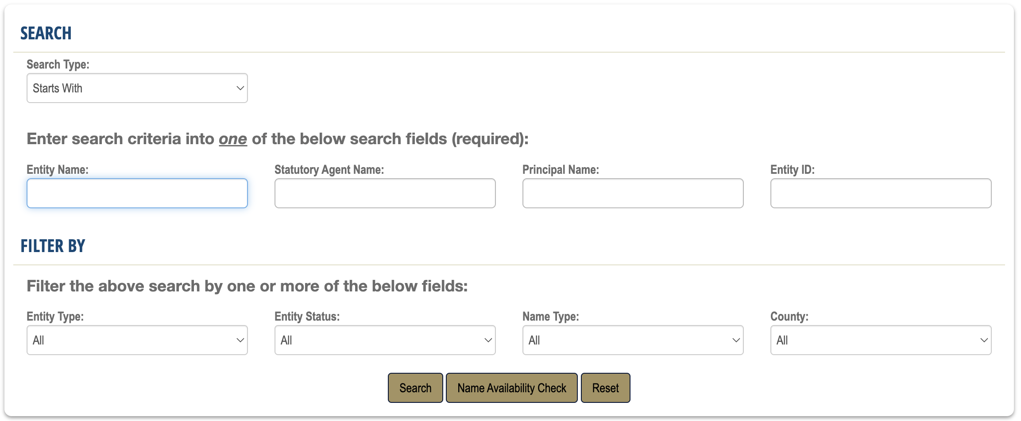The height and width of the screenshot is (421, 1021).
Task: Click the FILTER BY section heading
Action: pos(53,246)
